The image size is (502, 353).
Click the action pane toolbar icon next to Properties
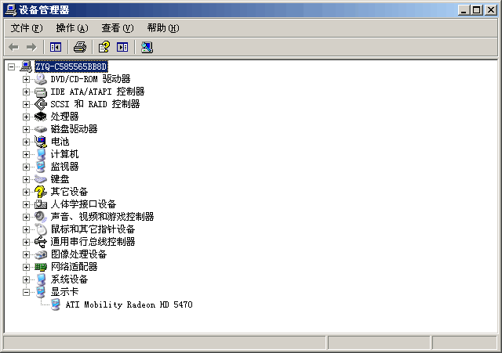click(x=122, y=47)
